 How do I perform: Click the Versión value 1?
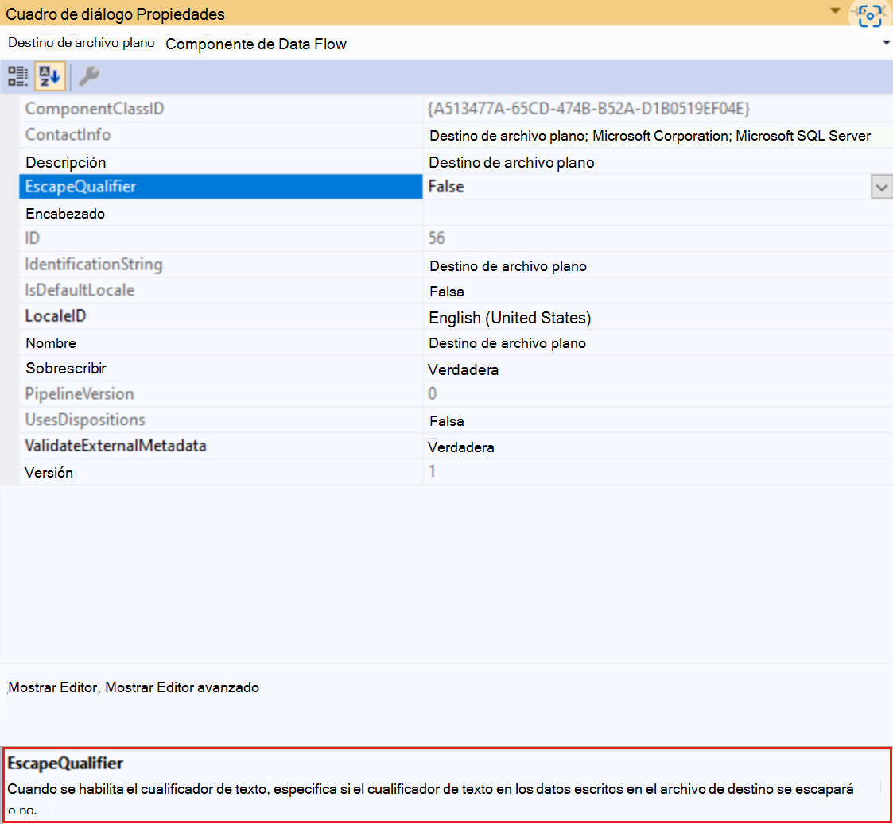click(x=433, y=471)
